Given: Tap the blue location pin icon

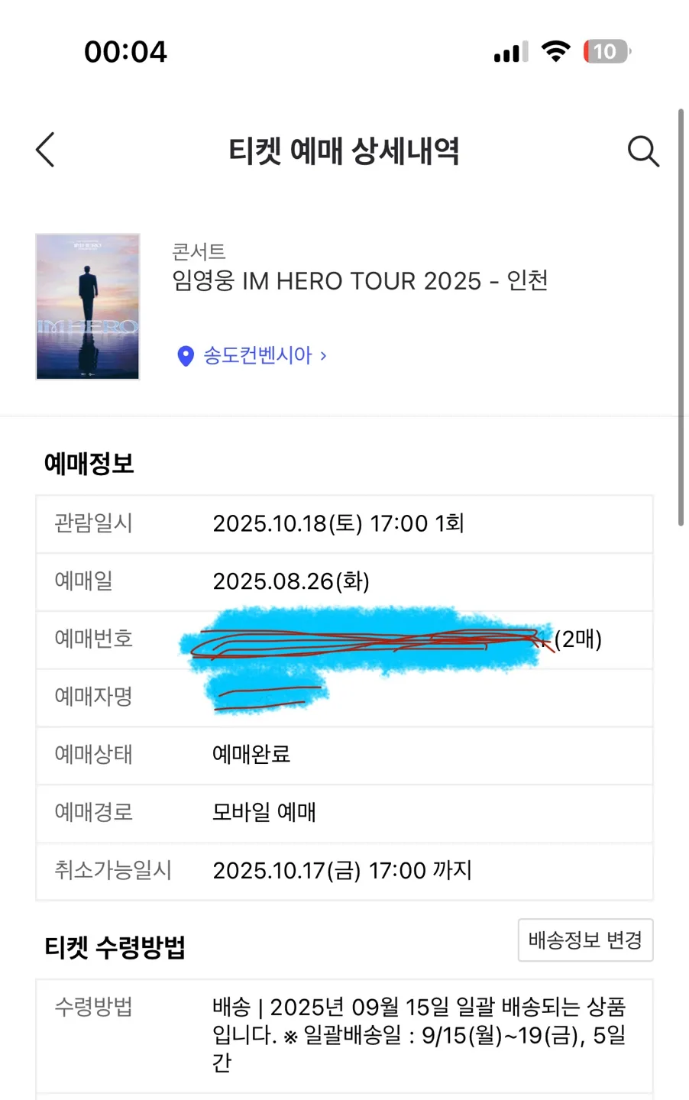Looking at the screenshot, I should tap(185, 356).
